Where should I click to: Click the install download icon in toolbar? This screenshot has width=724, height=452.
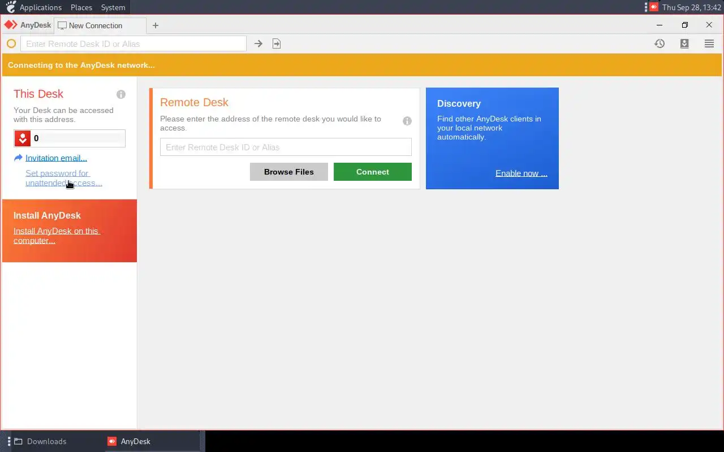coord(684,44)
